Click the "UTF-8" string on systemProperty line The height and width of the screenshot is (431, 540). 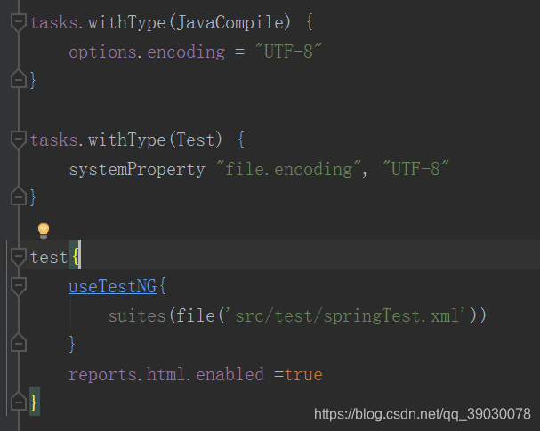415,169
